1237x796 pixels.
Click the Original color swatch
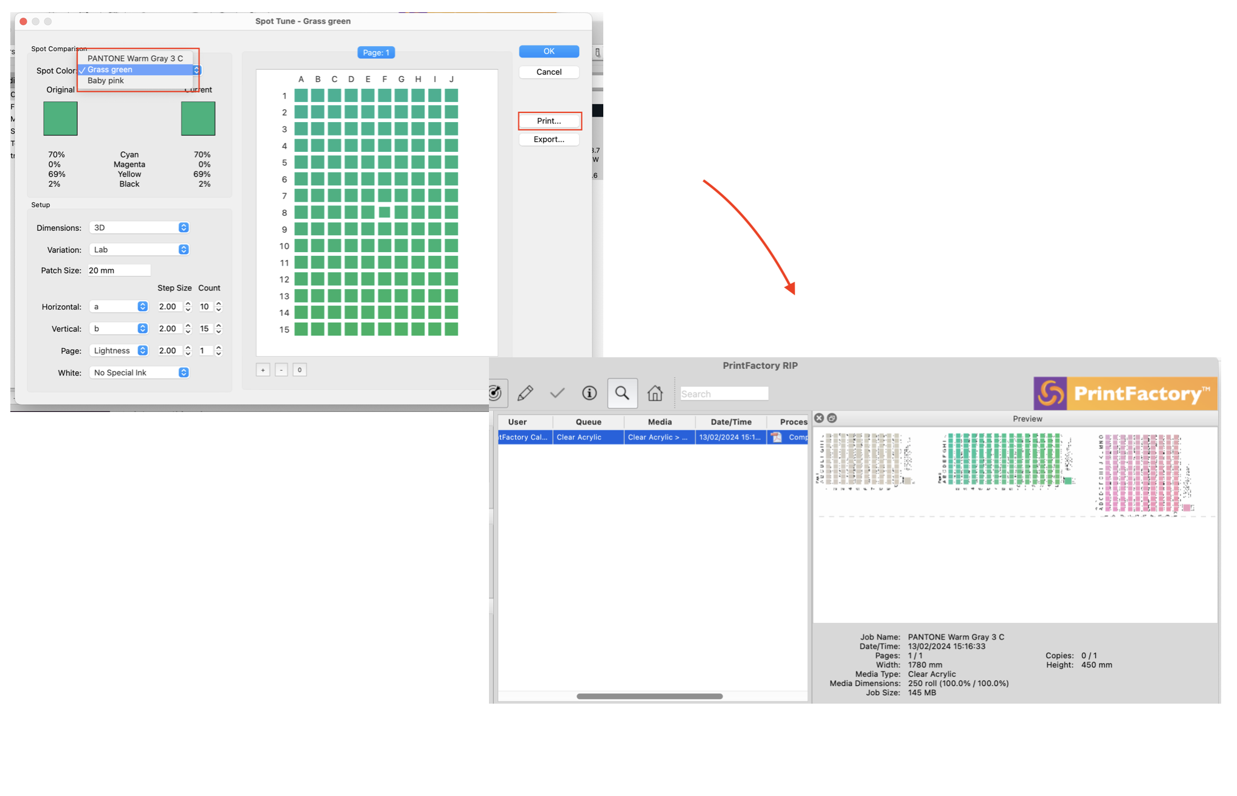click(x=60, y=118)
